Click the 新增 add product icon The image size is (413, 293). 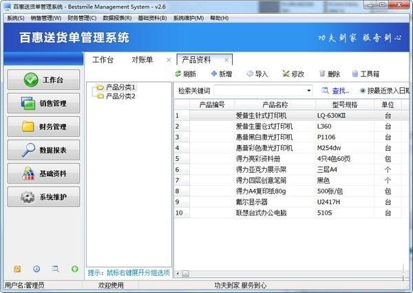(x=214, y=74)
